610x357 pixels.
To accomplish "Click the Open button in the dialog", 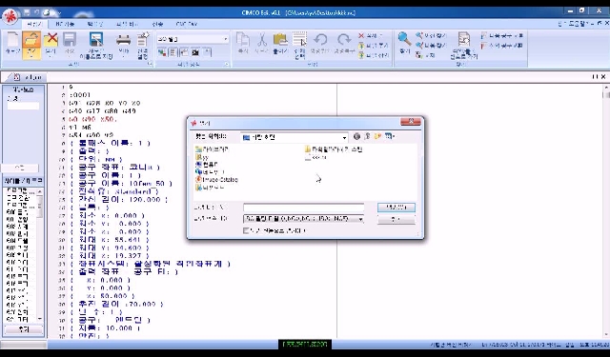I will tap(396, 208).
